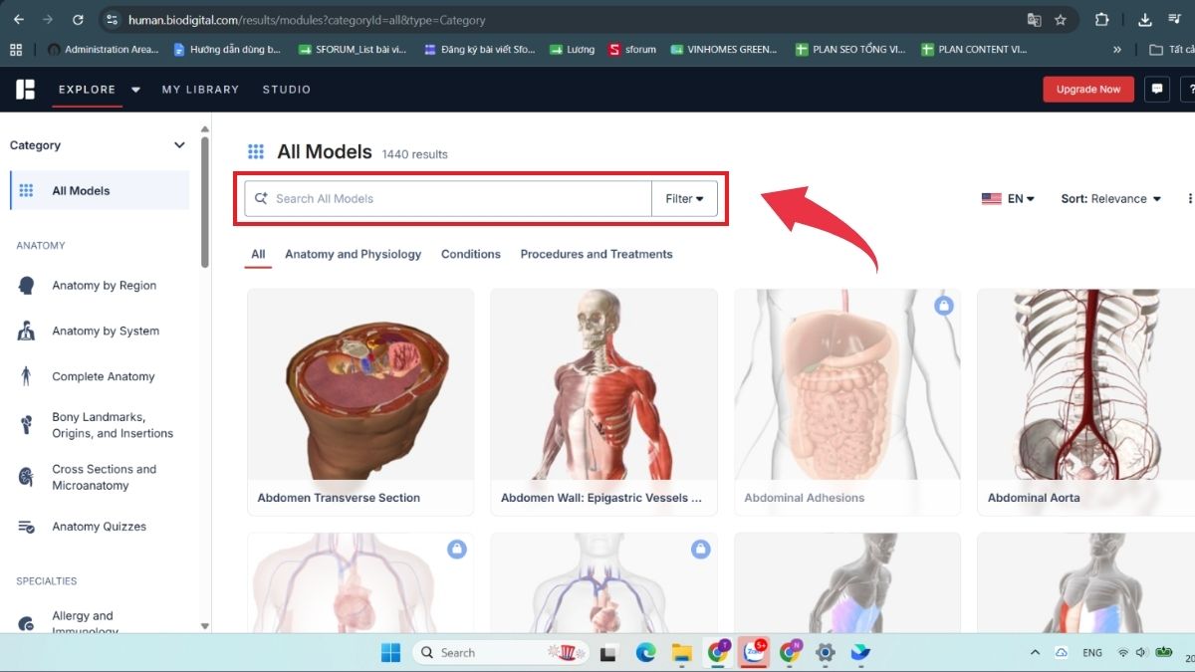Open Microsoft Edge from taskbar

pos(645,652)
